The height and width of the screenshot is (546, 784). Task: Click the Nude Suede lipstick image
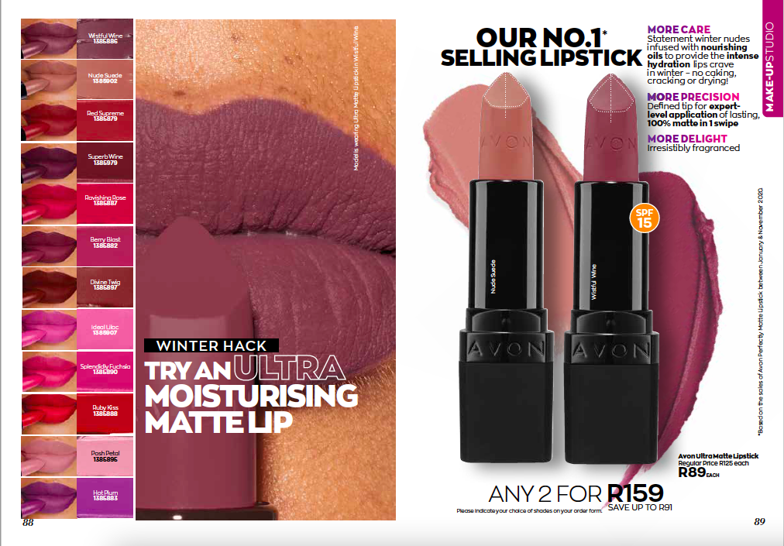pyautogui.click(x=506, y=267)
